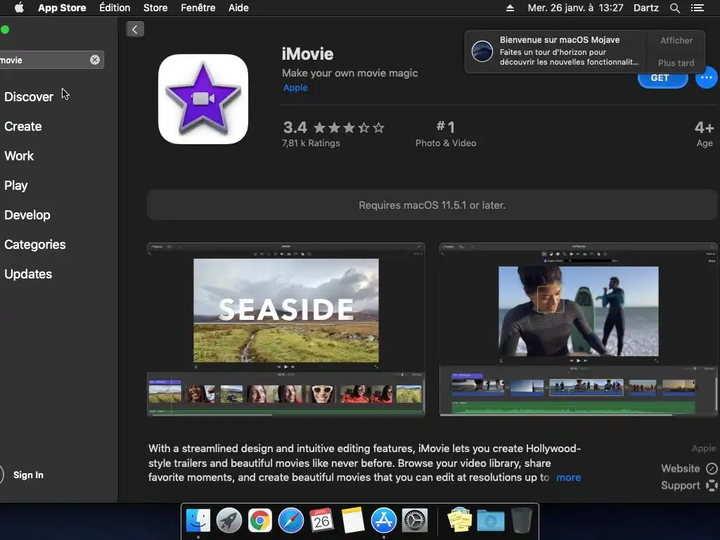Click the App Store icon in the Dock
Viewport: 720px width, 540px height.
coord(383,520)
